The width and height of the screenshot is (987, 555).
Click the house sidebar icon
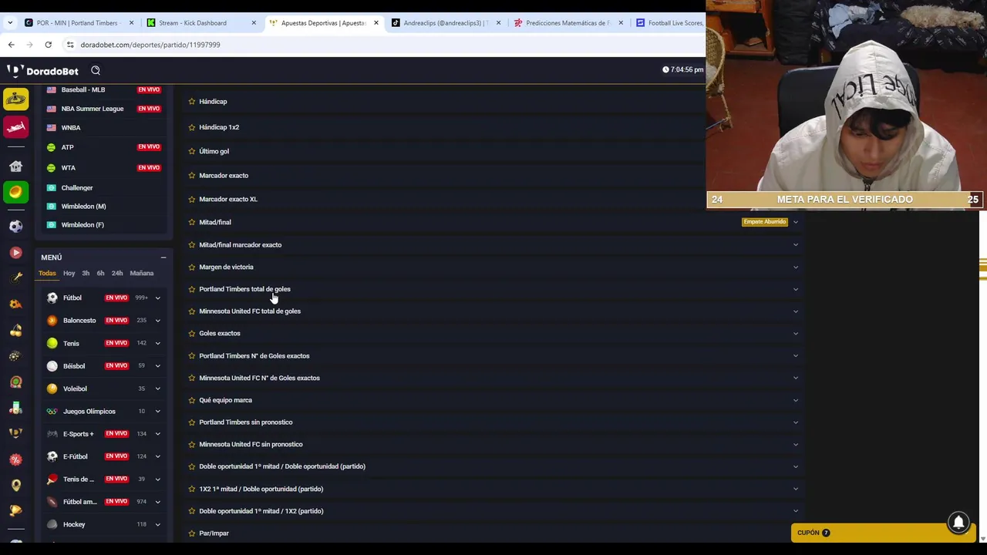point(15,166)
